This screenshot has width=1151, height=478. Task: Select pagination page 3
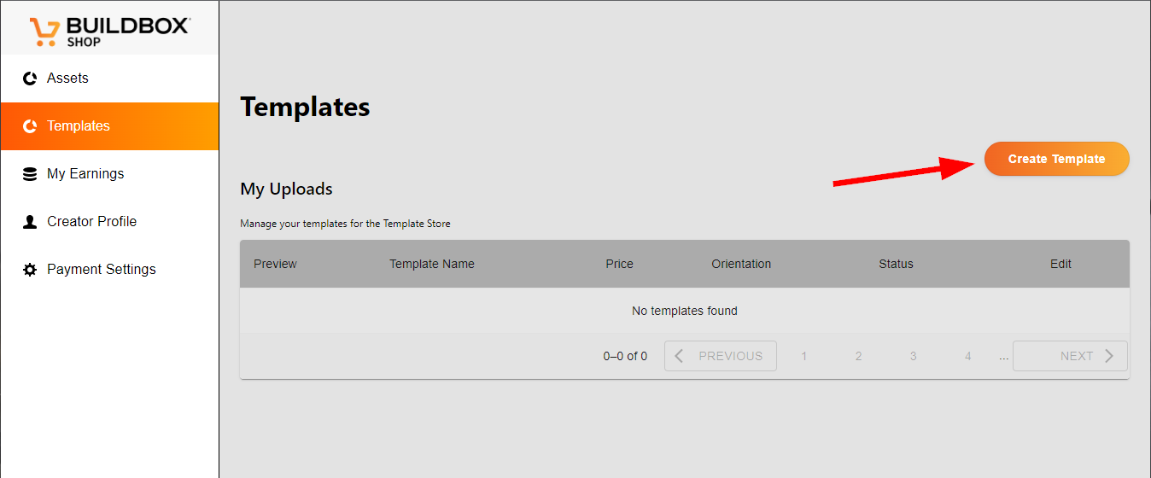[913, 356]
